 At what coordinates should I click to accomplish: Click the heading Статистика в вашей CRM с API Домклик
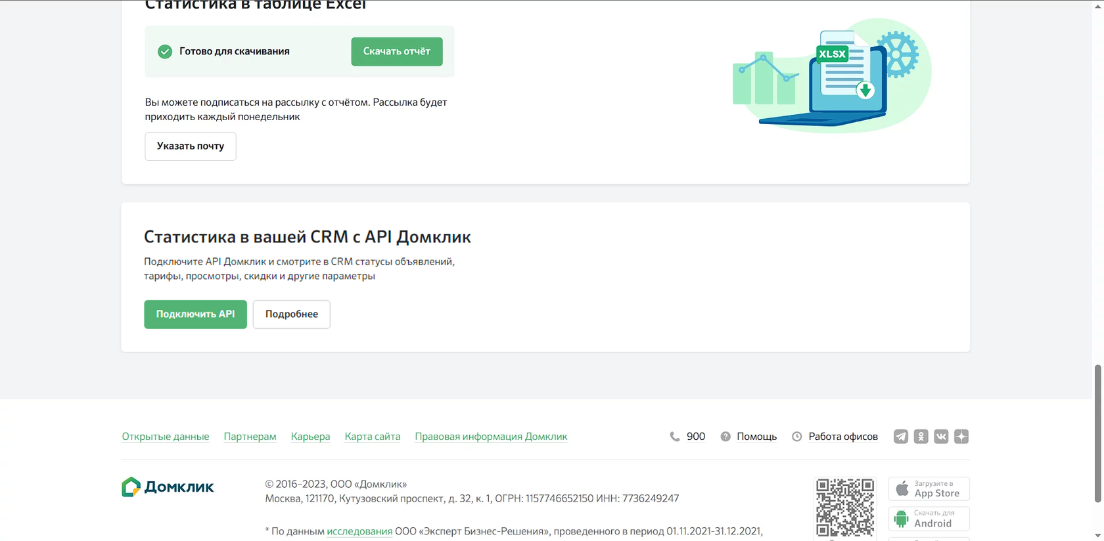(308, 237)
